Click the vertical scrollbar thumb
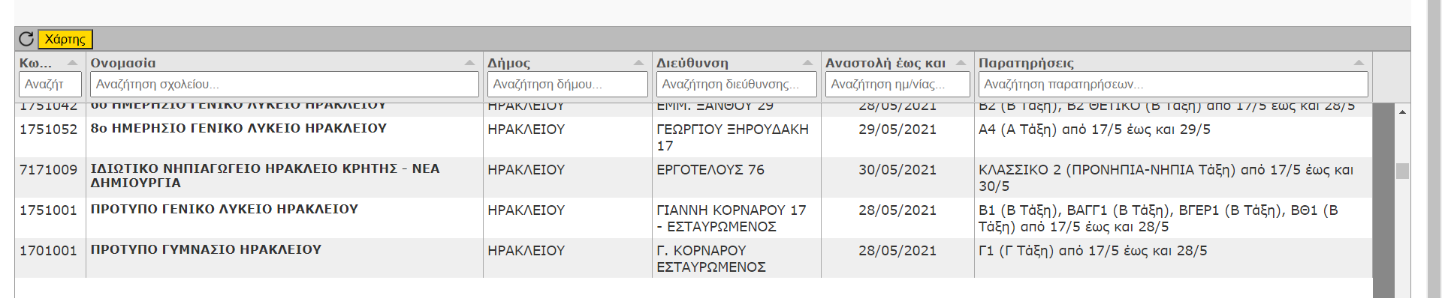 [1402, 171]
